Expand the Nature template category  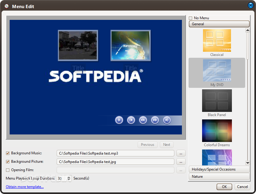click(x=219, y=176)
